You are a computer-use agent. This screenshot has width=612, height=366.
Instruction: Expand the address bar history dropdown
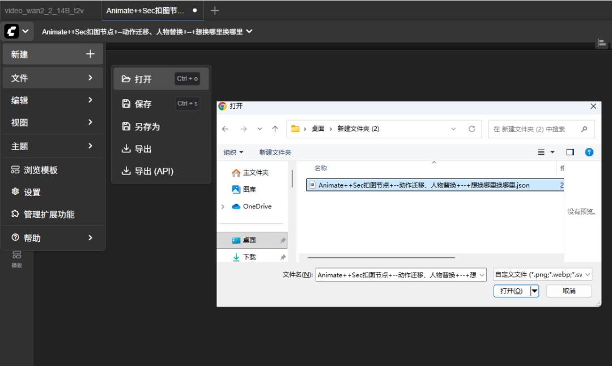coord(453,129)
